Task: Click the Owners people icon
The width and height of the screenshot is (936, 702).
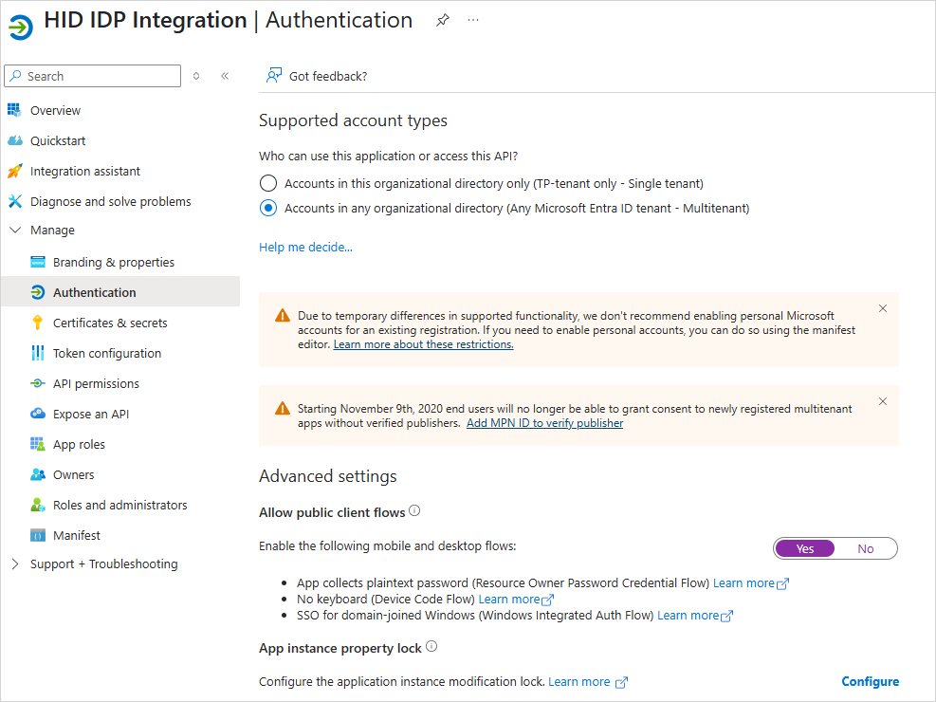Action: pos(38,474)
